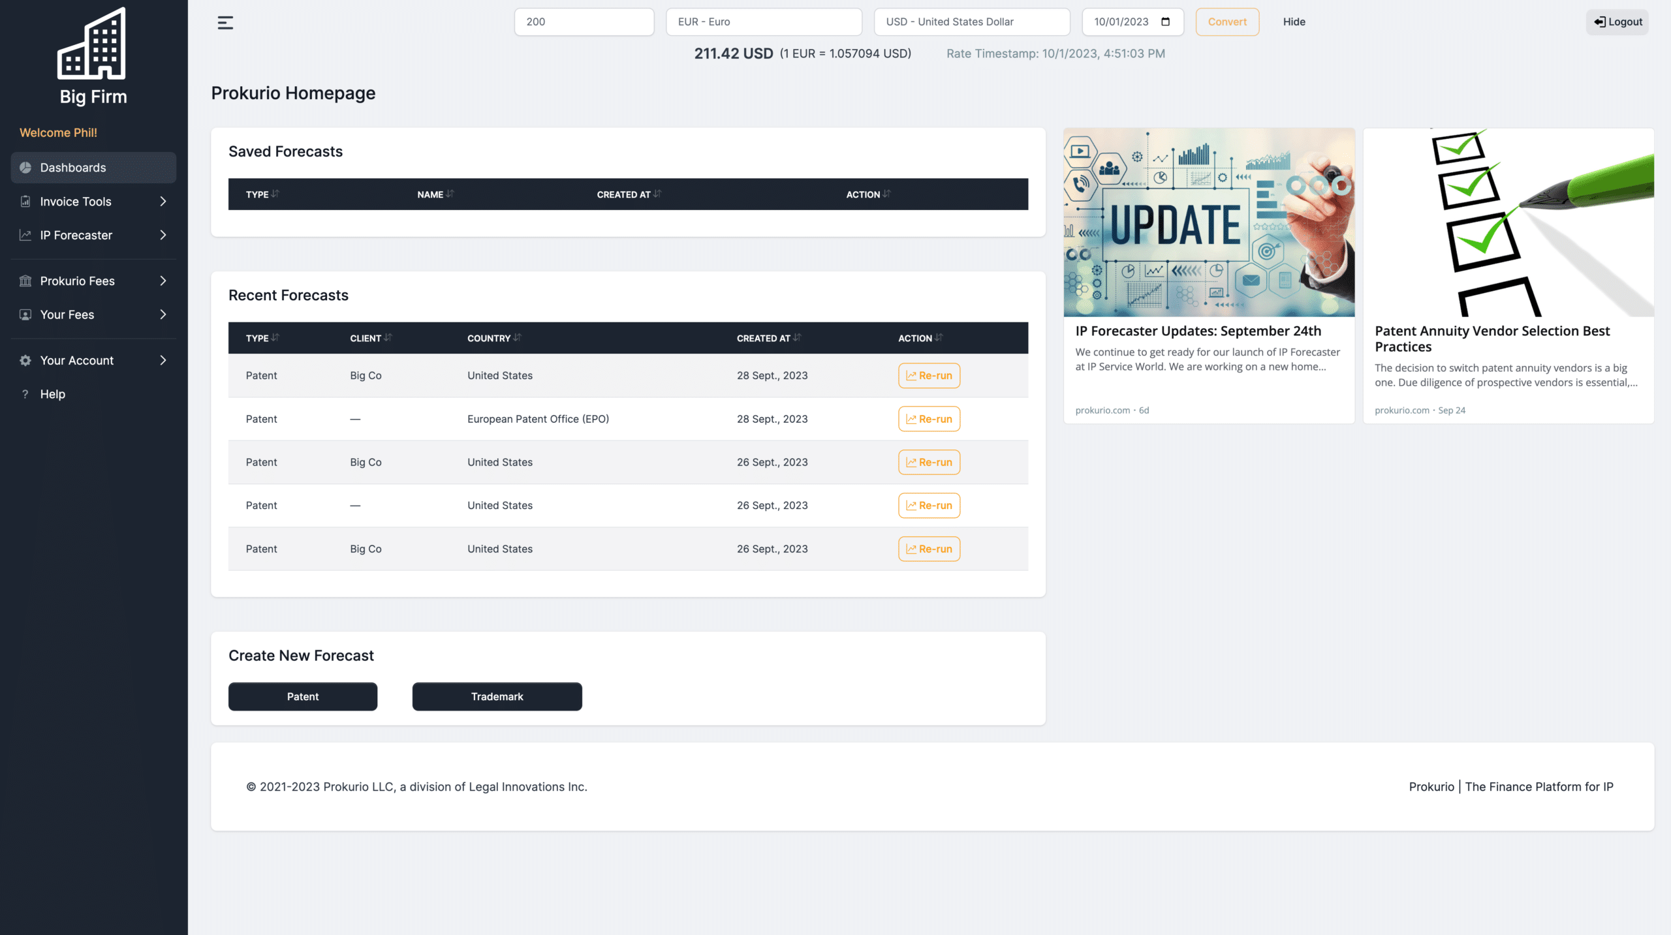Sort Saved Forecasts by Type
Screen dimensions: 1671x935
262,194
